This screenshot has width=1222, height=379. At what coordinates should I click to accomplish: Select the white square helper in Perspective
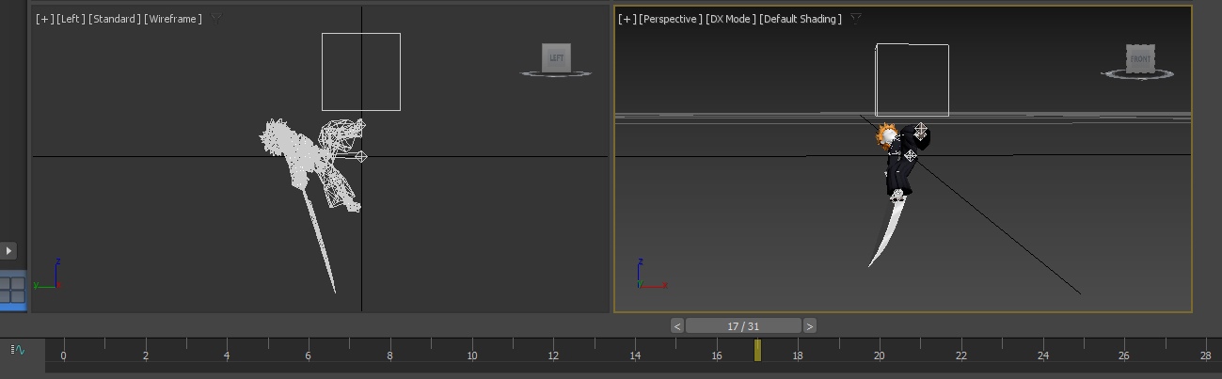coord(913,80)
